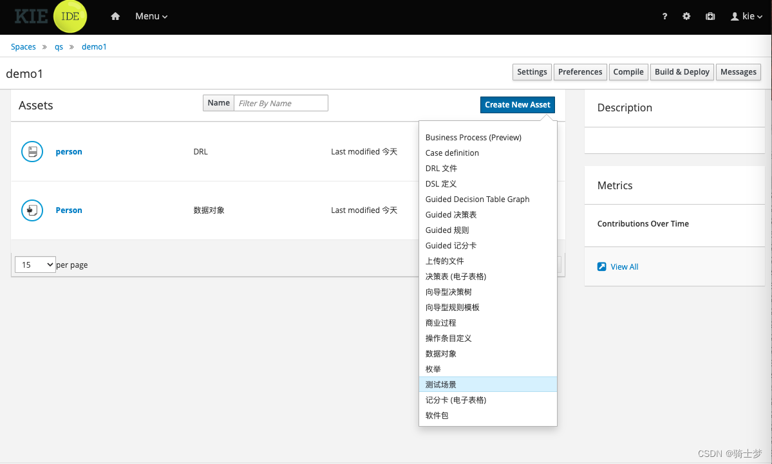The image size is (772, 464).
Task: Focus the Filter By Name field
Action: coord(281,104)
